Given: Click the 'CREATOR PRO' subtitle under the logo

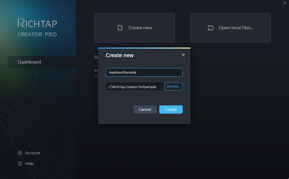Looking at the screenshot, I should click(37, 34).
